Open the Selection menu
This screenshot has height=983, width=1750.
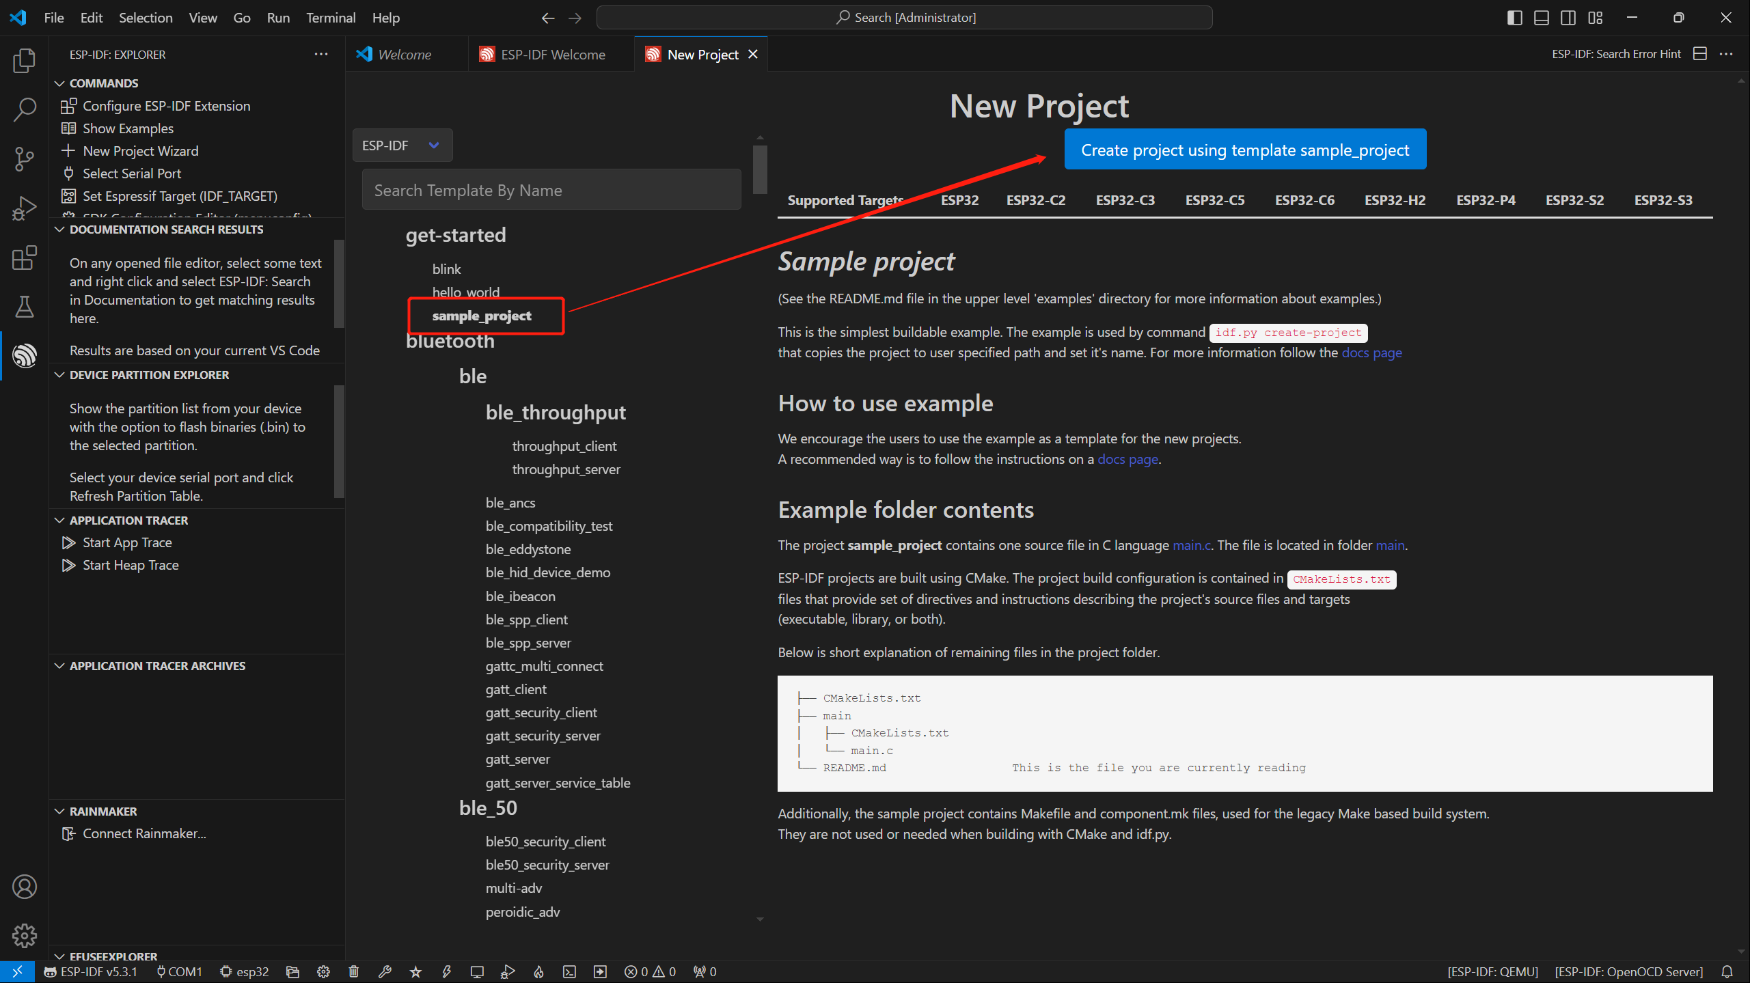(146, 18)
